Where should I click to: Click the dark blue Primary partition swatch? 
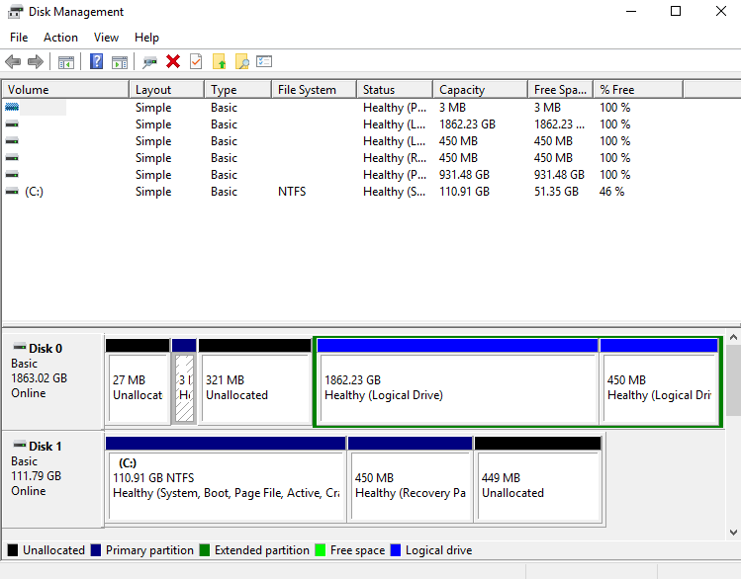click(96, 550)
